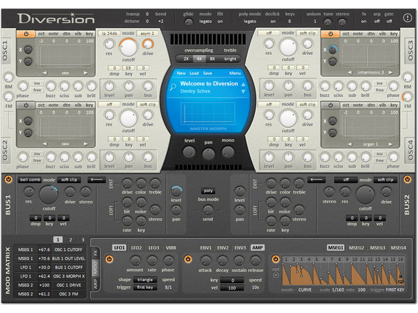This screenshot has height=313, width=418.
Task: Click OSC1 filter drive knob
Action: pos(148,44)
